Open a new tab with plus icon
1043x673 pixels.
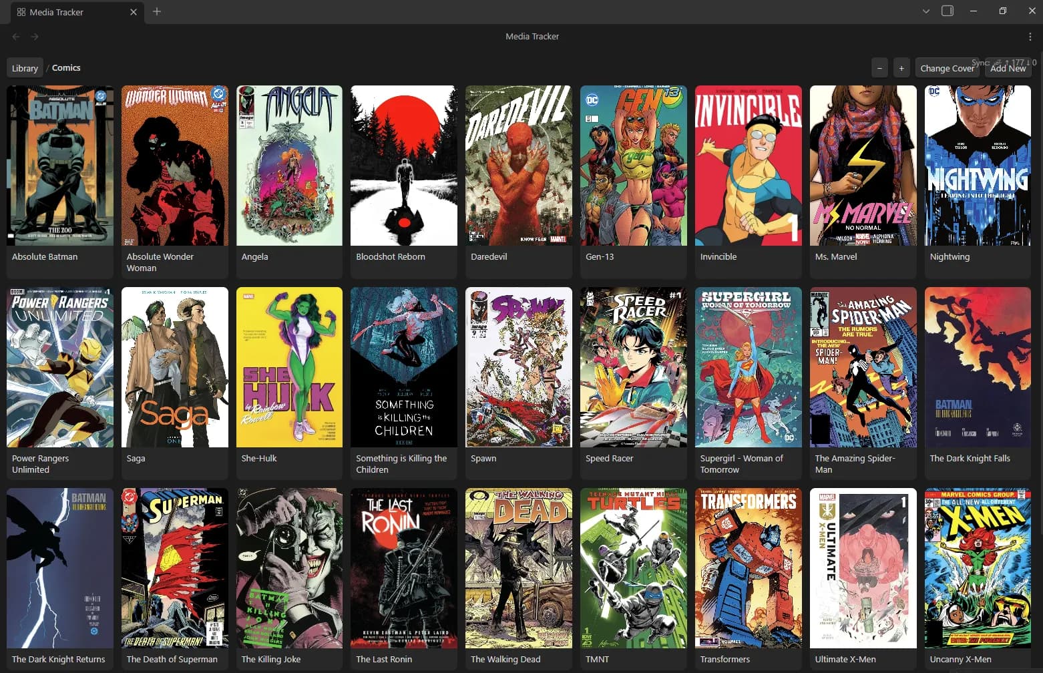click(x=157, y=11)
